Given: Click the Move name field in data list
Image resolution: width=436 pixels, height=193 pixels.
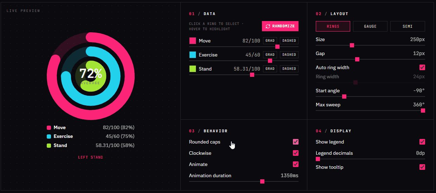Looking at the screenshot, I should click(x=205, y=41).
